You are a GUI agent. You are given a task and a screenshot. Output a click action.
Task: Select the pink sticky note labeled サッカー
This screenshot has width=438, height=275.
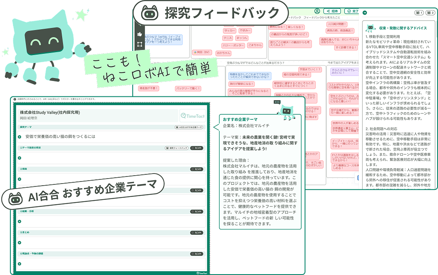point(229,30)
